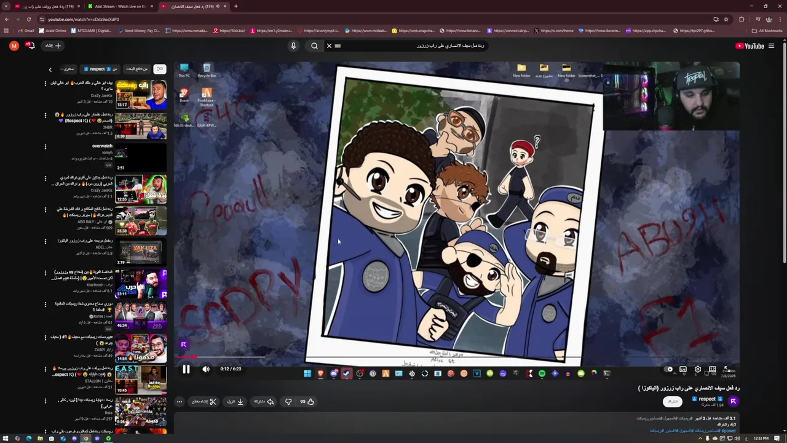Viewport: 787px width, 443px height.
Task: Open the respect channel name link
Action: pos(707,399)
